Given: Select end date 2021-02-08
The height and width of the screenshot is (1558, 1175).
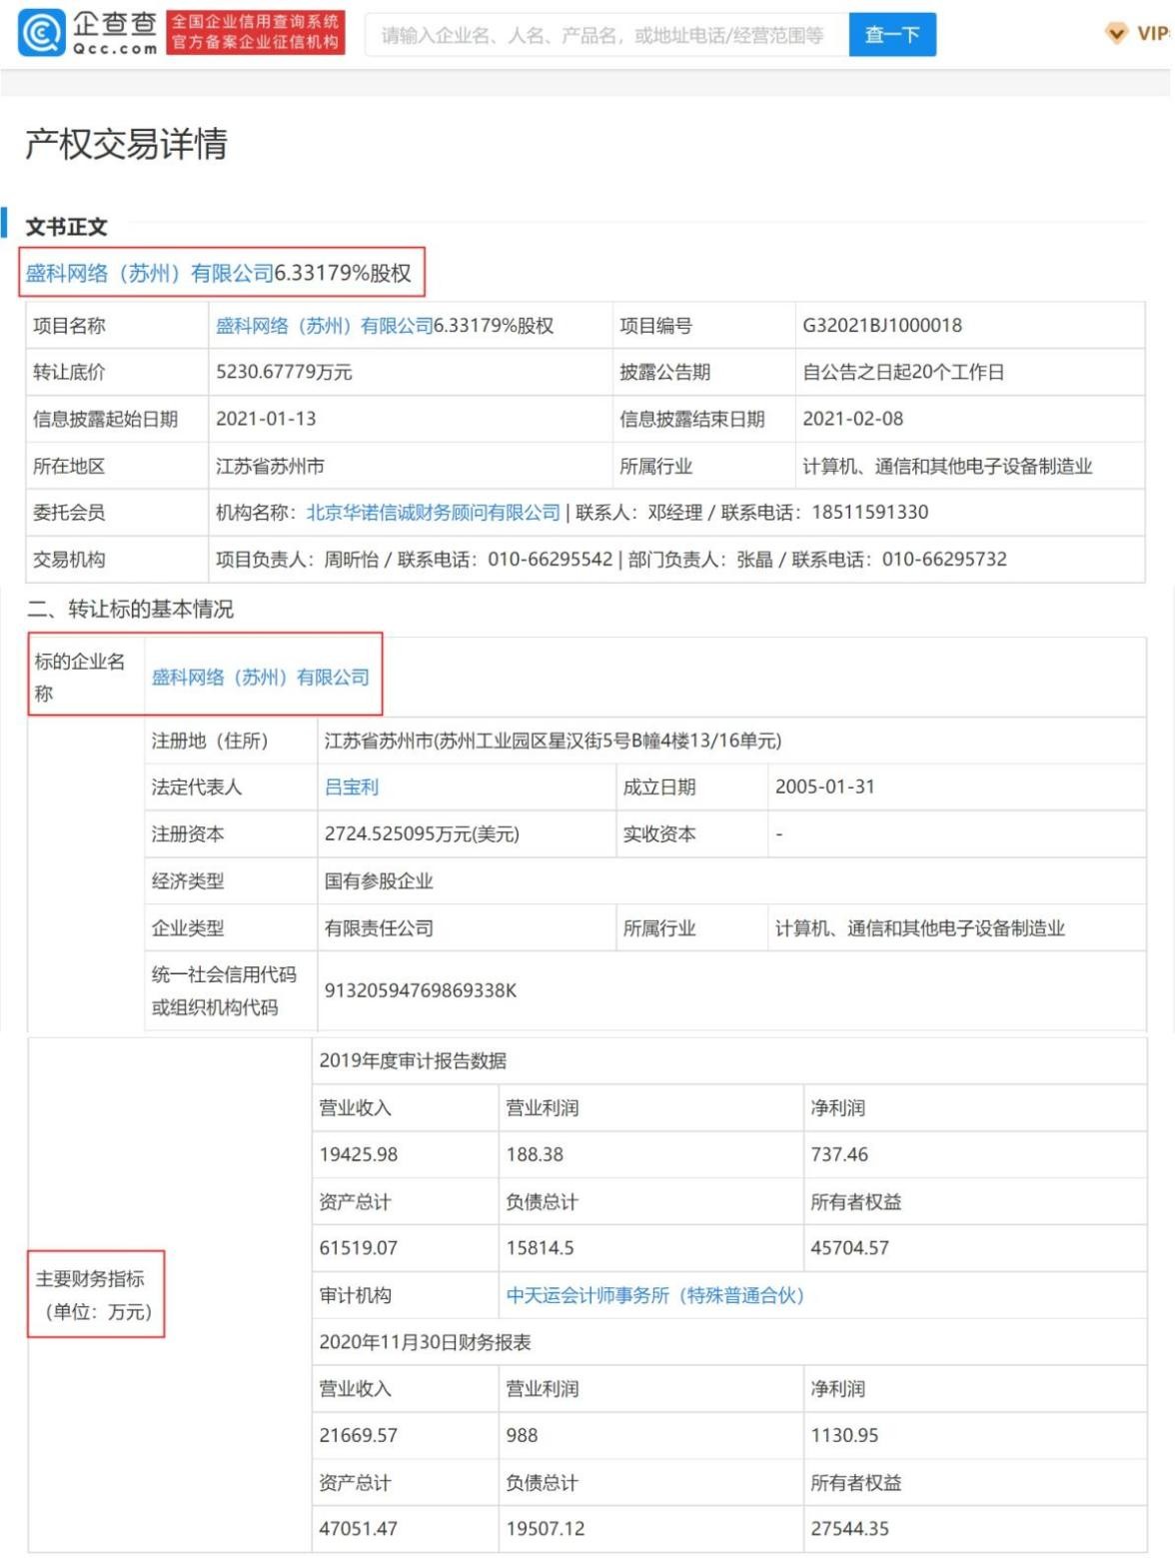Looking at the screenshot, I should [x=852, y=419].
